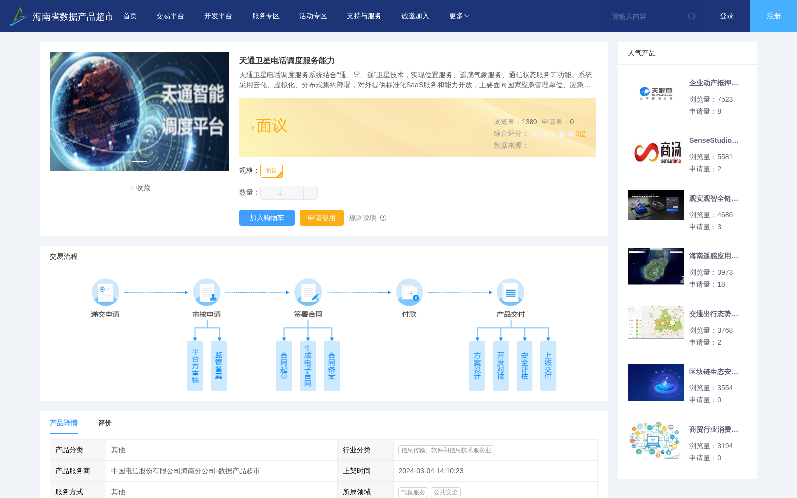Open the SenseStudio product title
Viewport: 797px width, 498px height.
pos(714,141)
